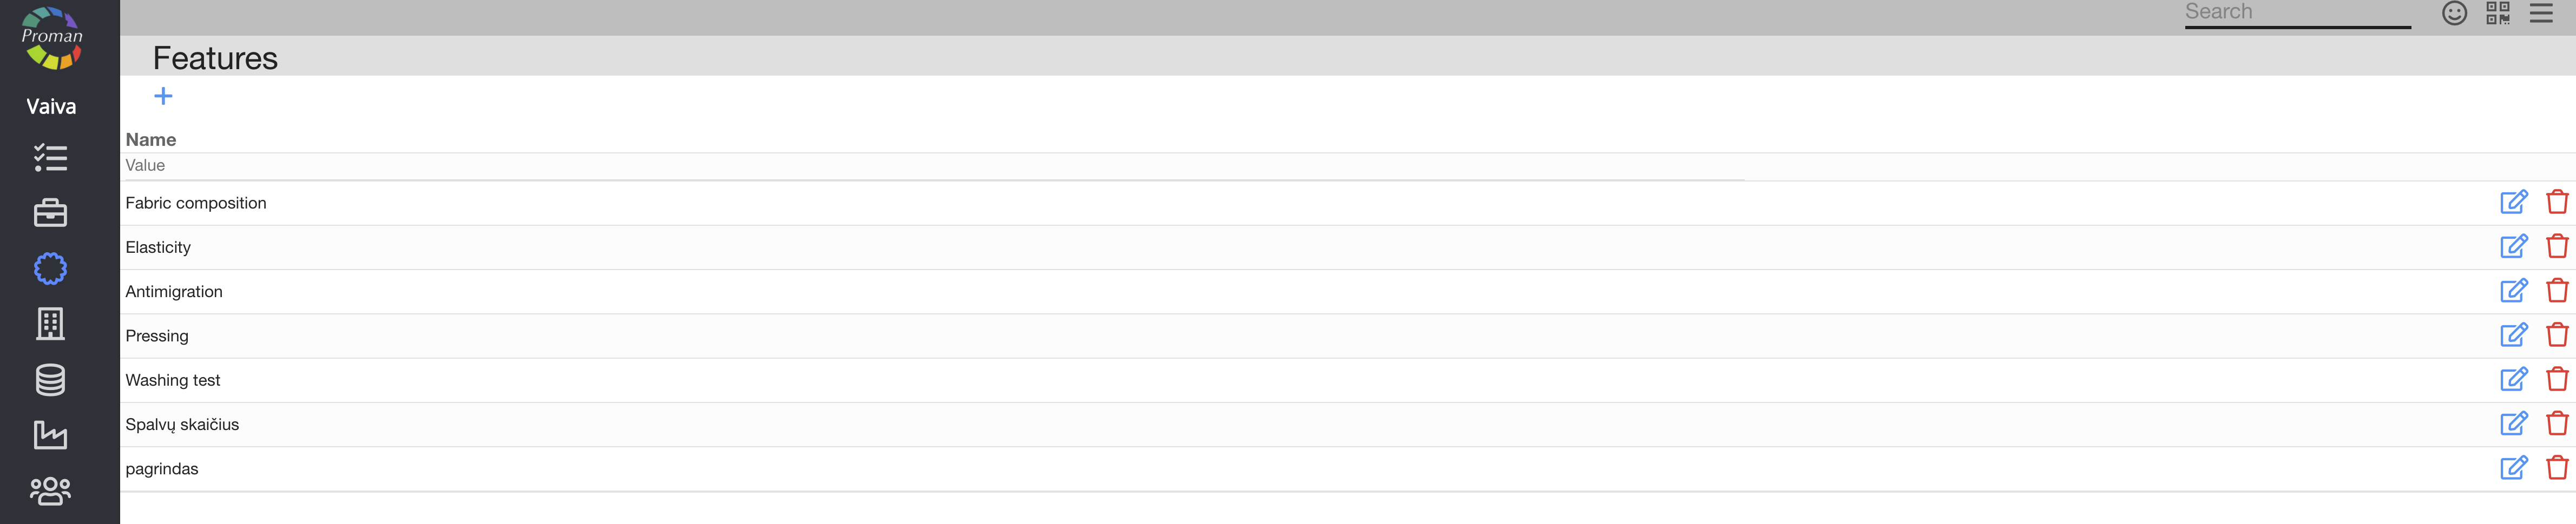The width and height of the screenshot is (2576, 524).
Task: Open the hamburger menu
Action: coord(2541,13)
